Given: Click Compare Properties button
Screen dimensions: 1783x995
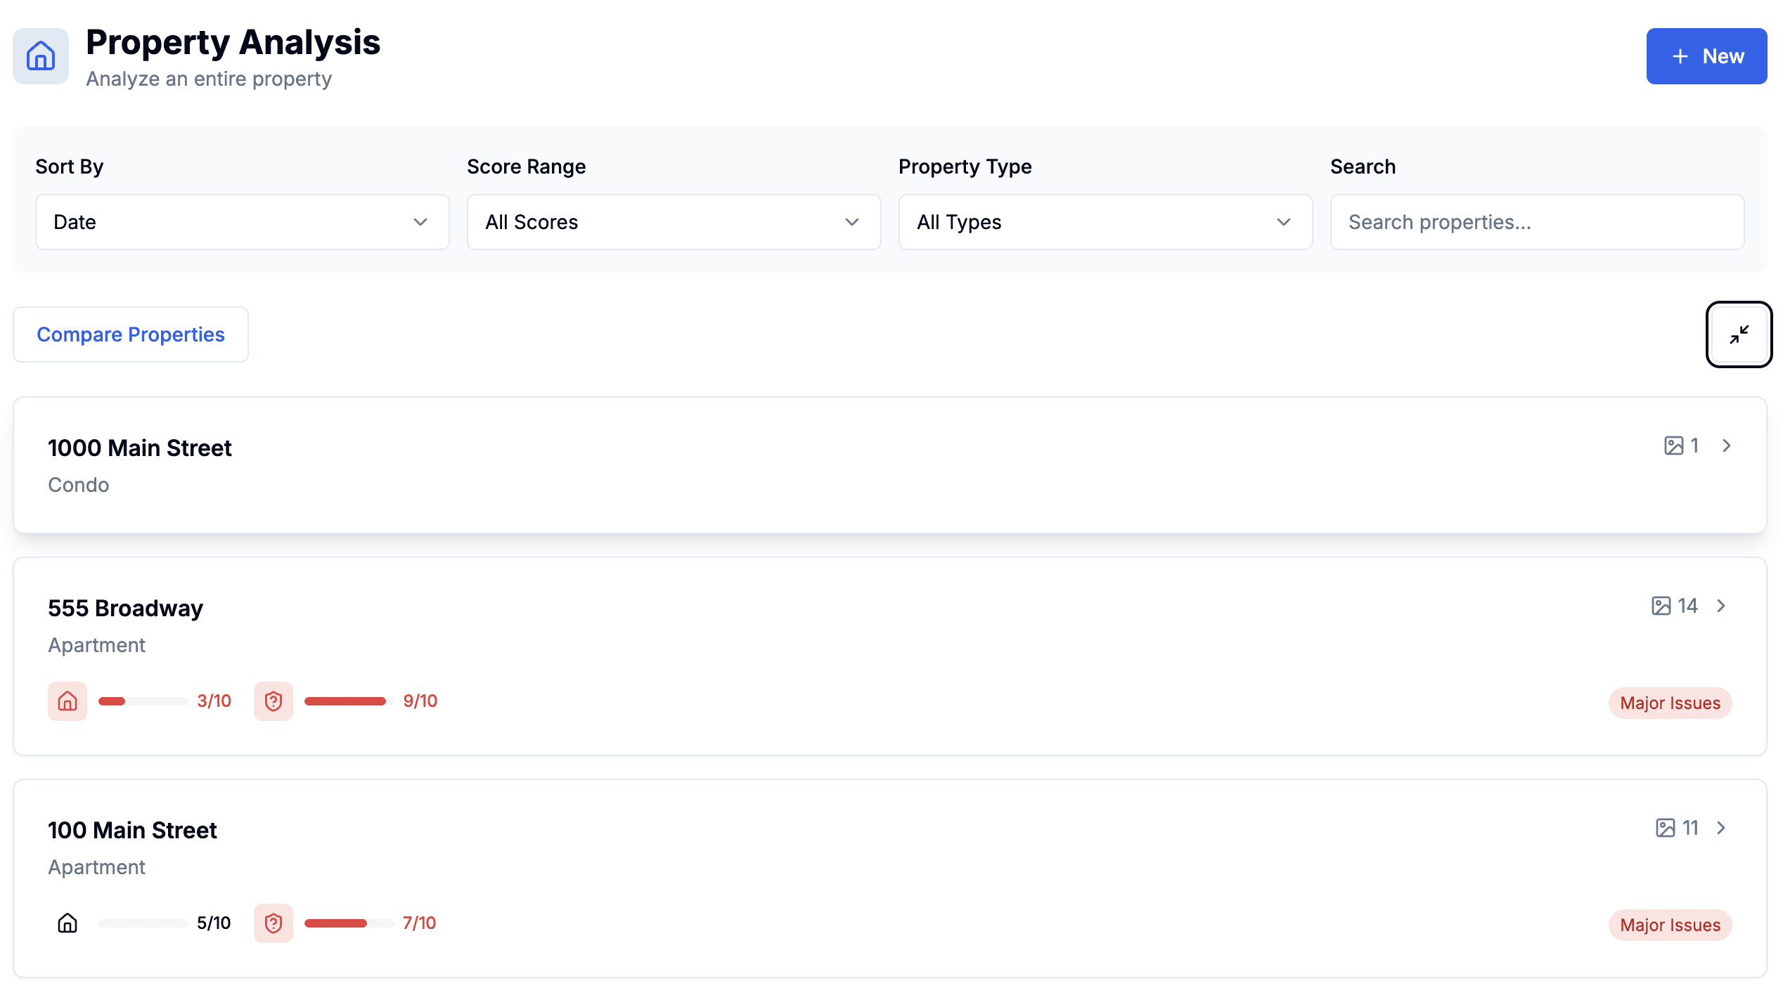Looking at the screenshot, I should pyautogui.click(x=131, y=334).
